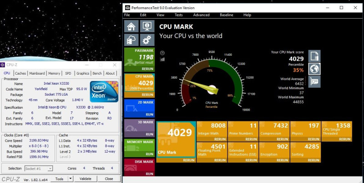Expand the Tools dropdown arrow in CPU-Z
The height and width of the screenshot is (183, 364).
[71, 178]
